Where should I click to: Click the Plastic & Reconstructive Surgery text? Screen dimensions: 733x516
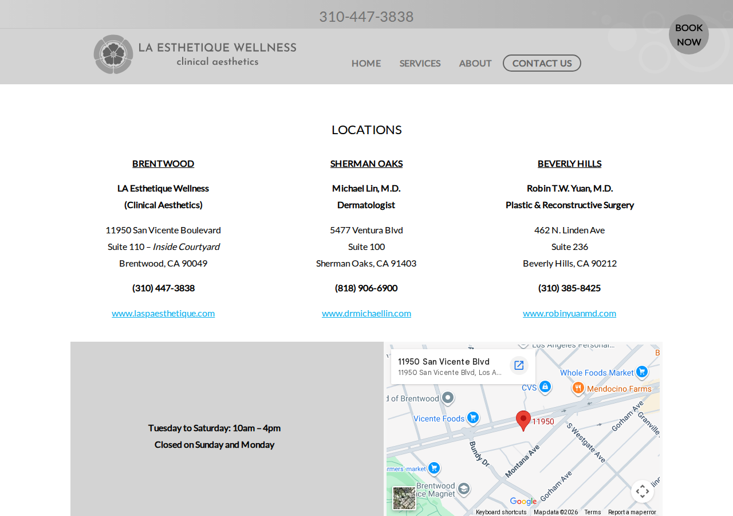[570, 205]
